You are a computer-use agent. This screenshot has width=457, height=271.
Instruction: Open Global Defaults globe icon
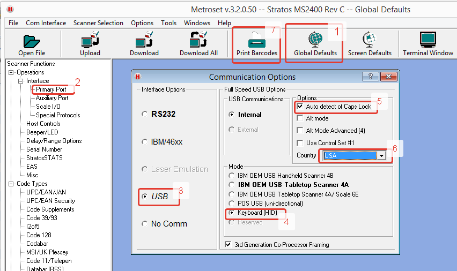tap(315, 40)
